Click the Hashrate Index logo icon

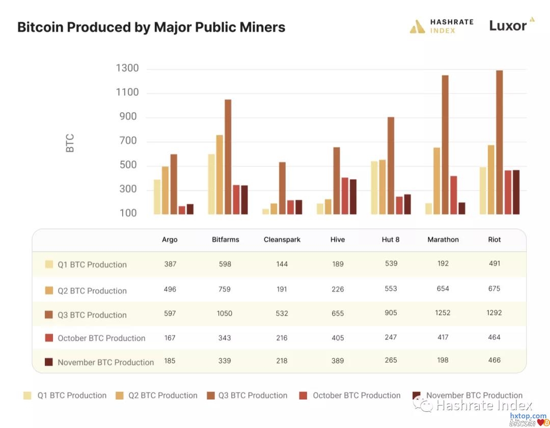coord(417,26)
